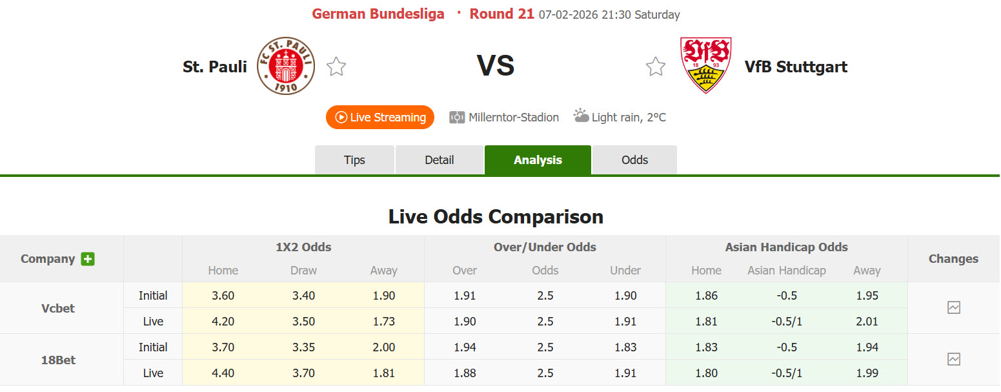The width and height of the screenshot is (1001, 392).
Task: Toggle the favorite star for VfB Stuttgart
Action: (656, 66)
